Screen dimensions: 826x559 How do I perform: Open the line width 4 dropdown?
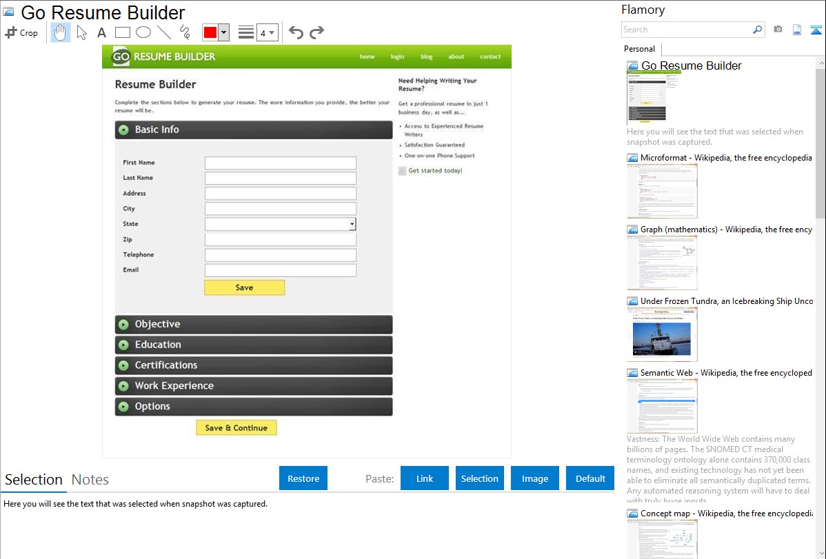267,32
